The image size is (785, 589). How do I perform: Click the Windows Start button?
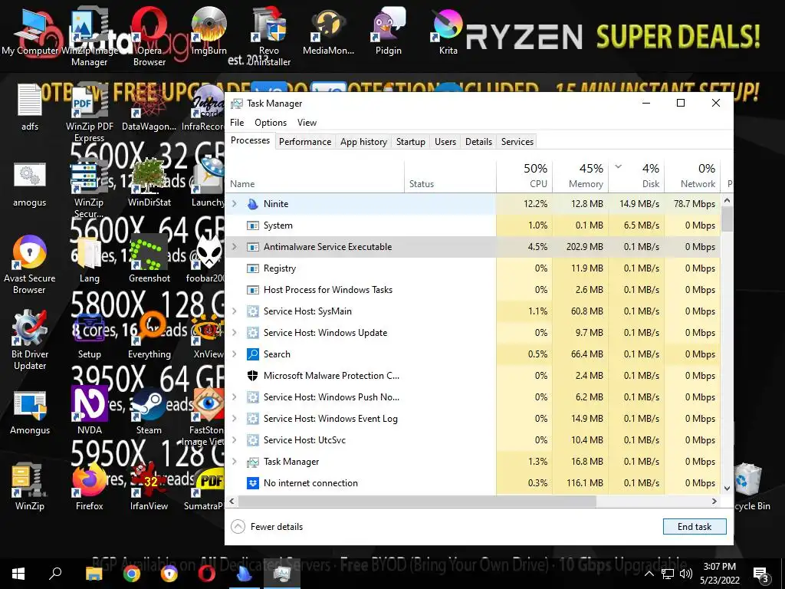point(18,574)
